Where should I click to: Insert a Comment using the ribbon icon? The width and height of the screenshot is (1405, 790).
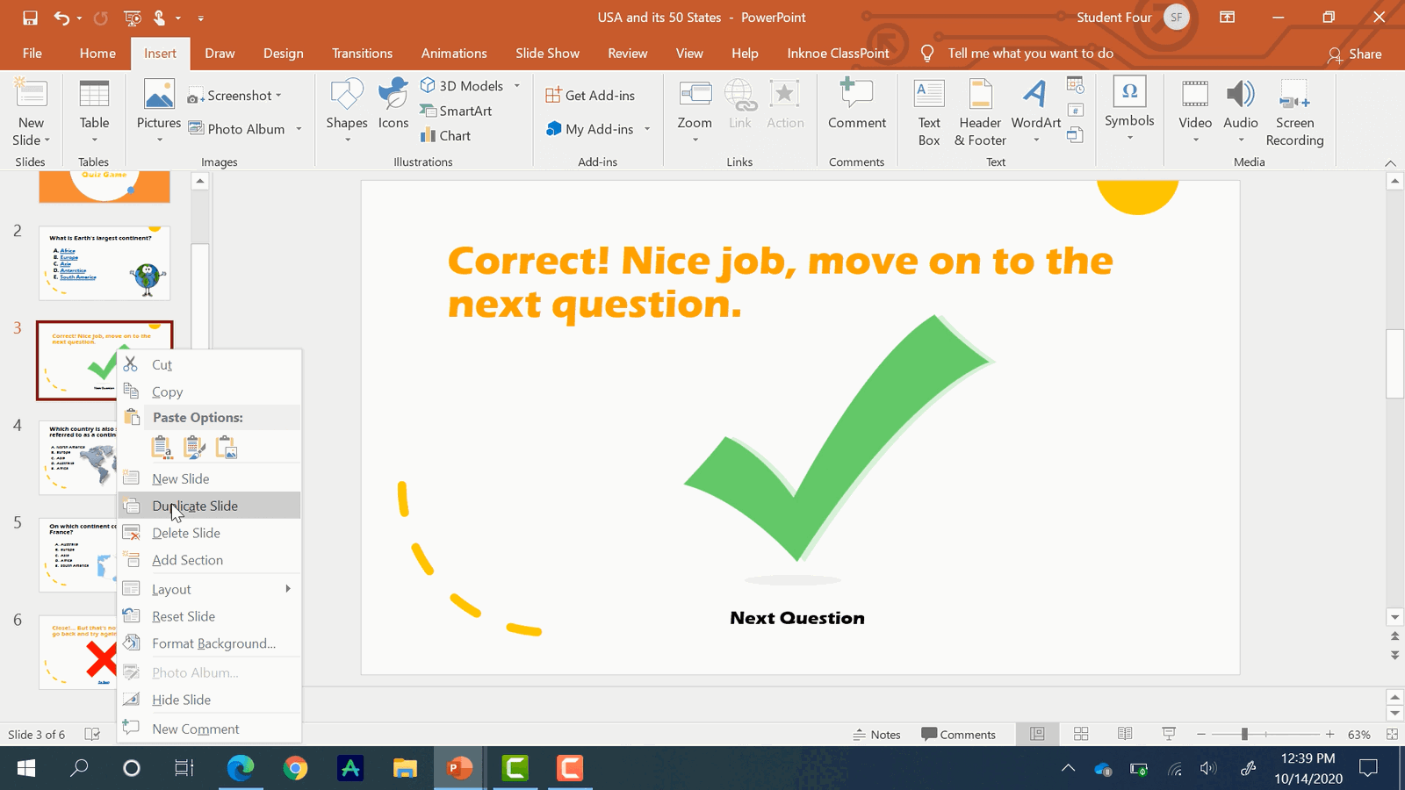coord(856,94)
